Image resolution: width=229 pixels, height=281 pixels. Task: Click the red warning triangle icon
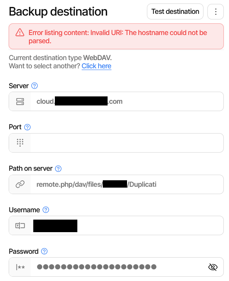pos(20,32)
